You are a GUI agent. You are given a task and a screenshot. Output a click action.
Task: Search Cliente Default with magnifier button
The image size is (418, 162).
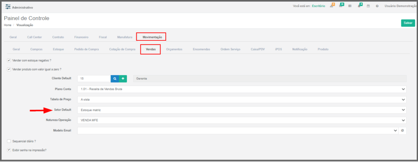tap(115, 79)
